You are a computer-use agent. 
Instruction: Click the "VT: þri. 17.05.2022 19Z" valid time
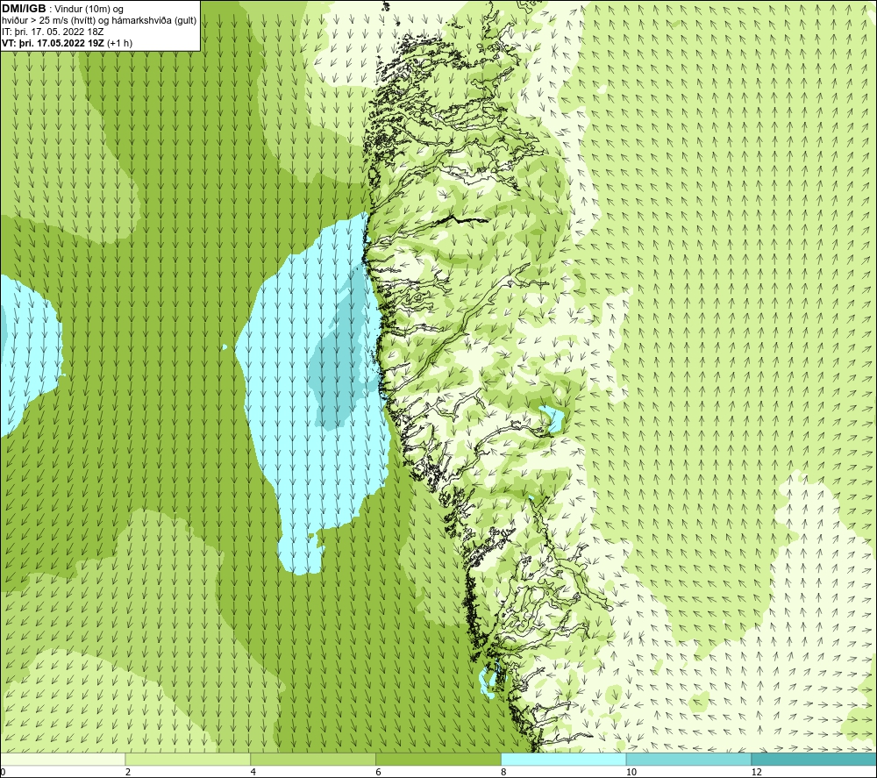click(x=53, y=43)
